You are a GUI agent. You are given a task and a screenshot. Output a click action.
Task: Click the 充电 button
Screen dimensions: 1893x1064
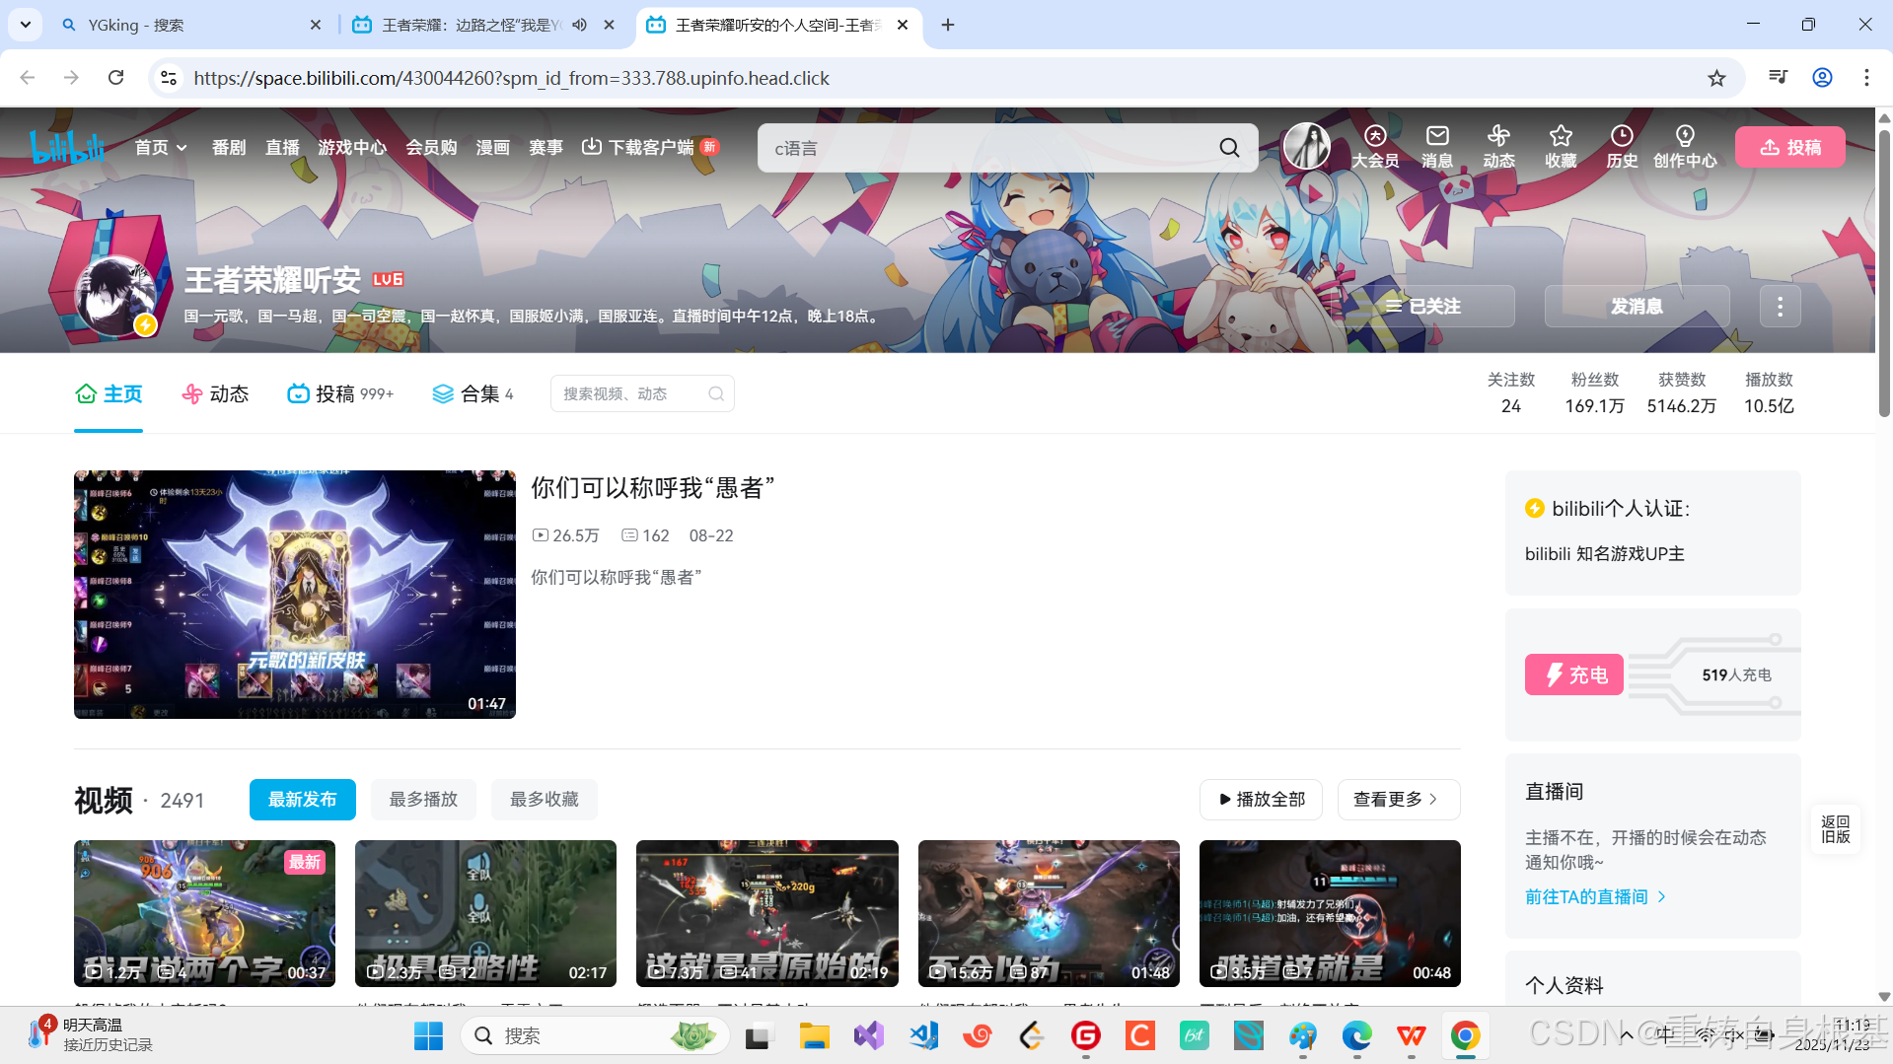pyautogui.click(x=1574, y=675)
